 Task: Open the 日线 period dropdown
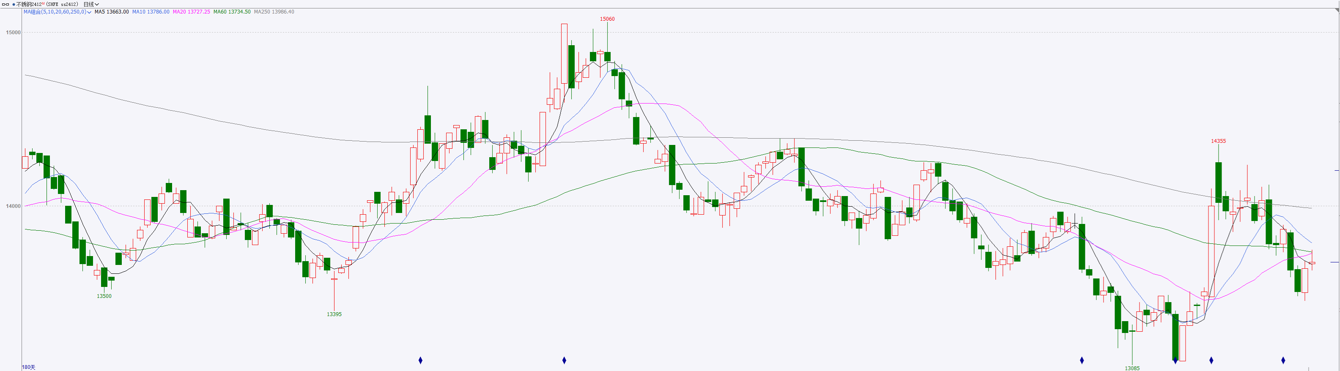[91, 4]
